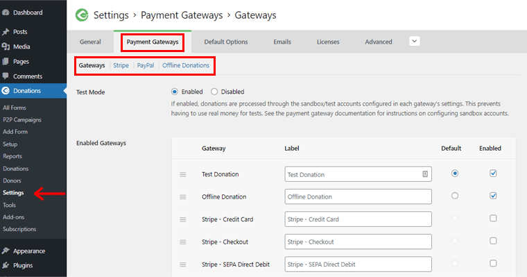The height and width of the screenshot is (277, 527).
Task: Click the Media icon in sidebar
Action: coord(6,47)
